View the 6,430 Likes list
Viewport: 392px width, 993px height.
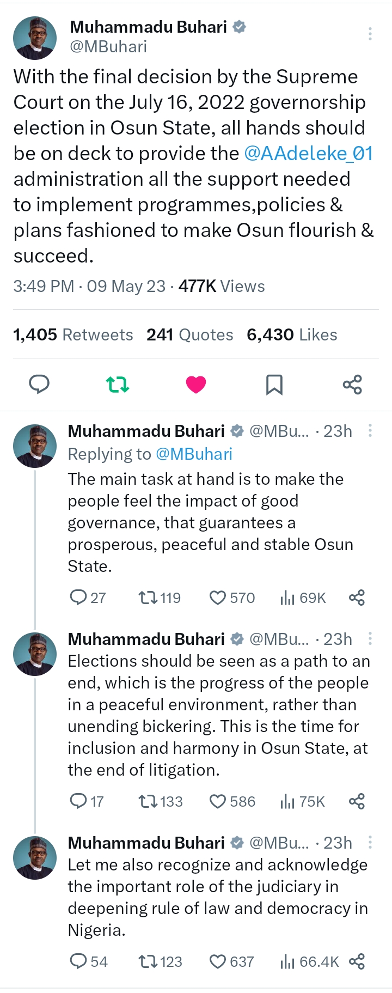pyautogui.click(x=292, y=334)
